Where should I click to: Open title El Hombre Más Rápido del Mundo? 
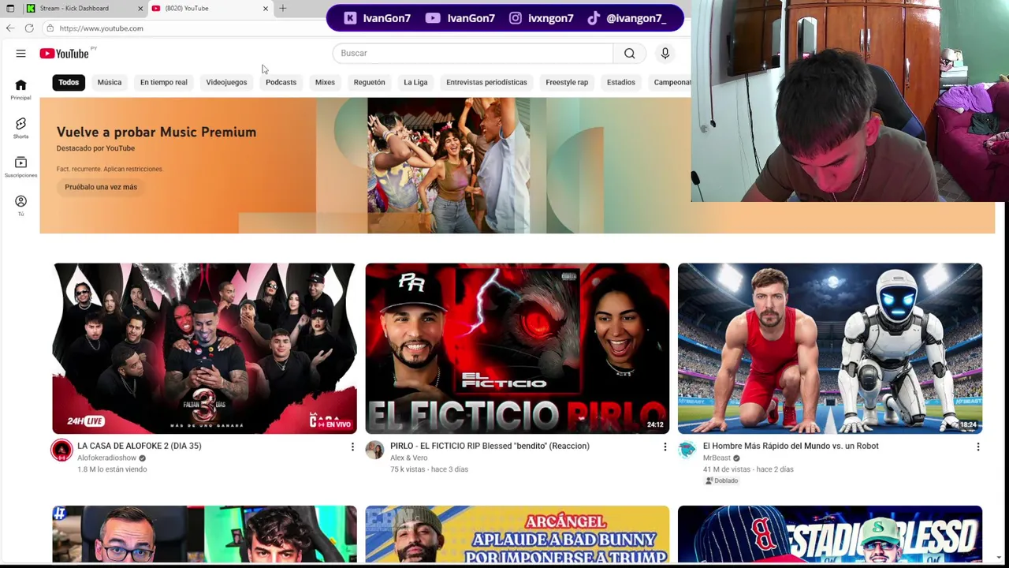click(x=791, y=446)
